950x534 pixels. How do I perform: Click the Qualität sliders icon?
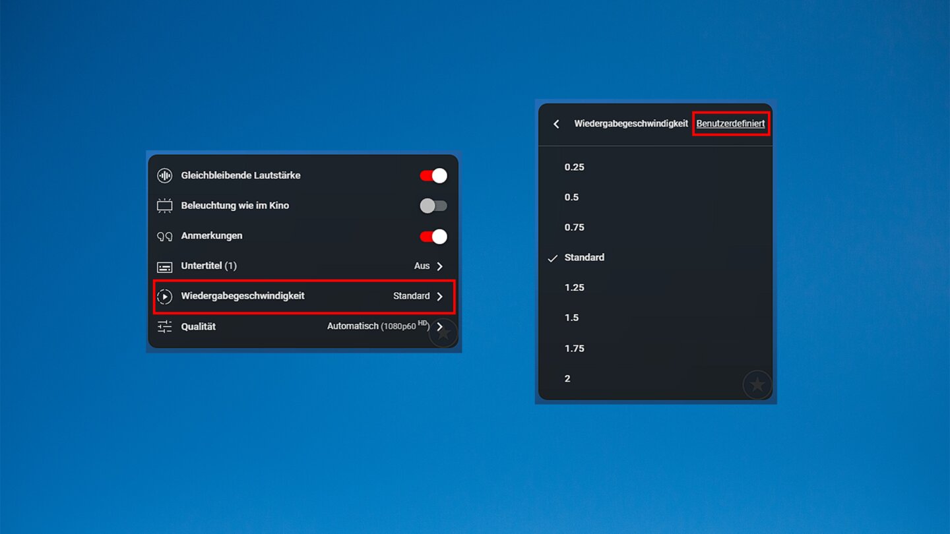(164, 326)
